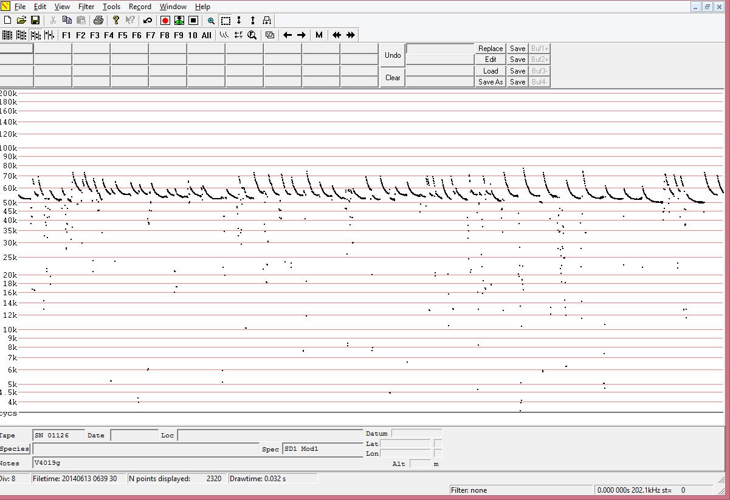Open the Tools menu

pos(111,7)
